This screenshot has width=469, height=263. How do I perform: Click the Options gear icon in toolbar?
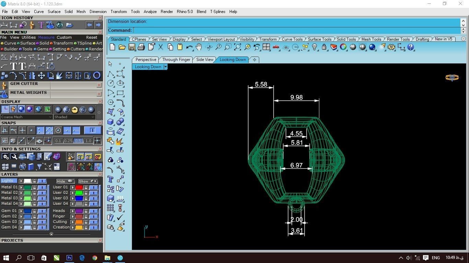[391, 47]
